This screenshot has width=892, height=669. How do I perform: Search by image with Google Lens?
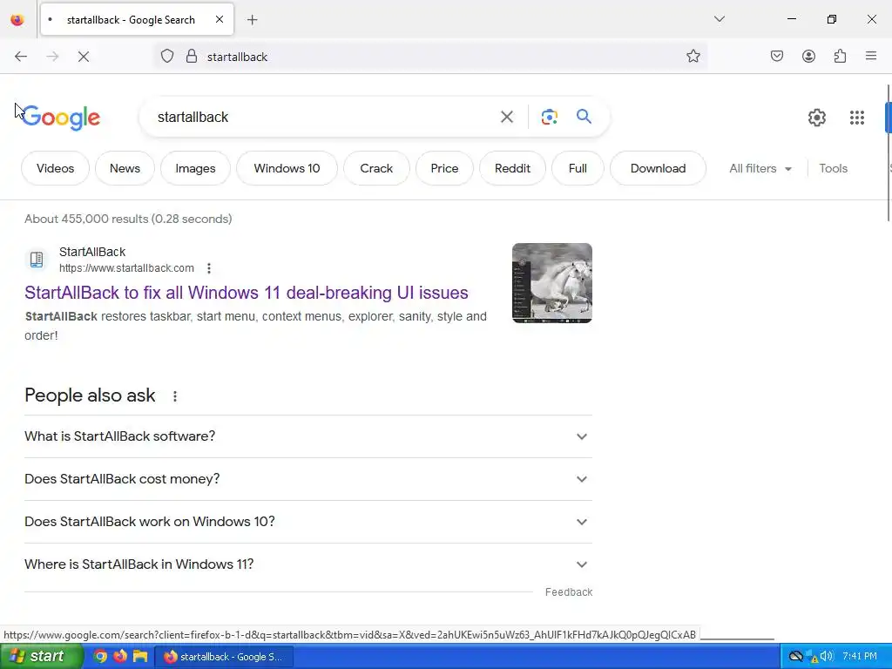coord(549,118)
